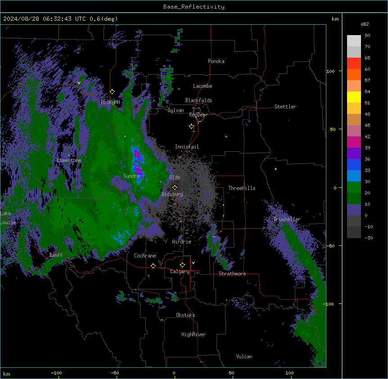Select the light gray 70-80 dBZ swatch
Viewport: 388px width, 379px height.
point(354,41)
